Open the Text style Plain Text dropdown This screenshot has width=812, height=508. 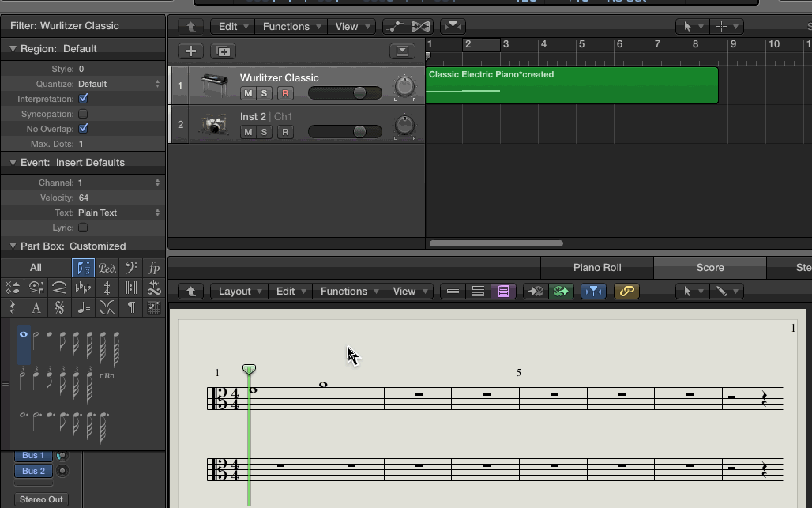118,213
